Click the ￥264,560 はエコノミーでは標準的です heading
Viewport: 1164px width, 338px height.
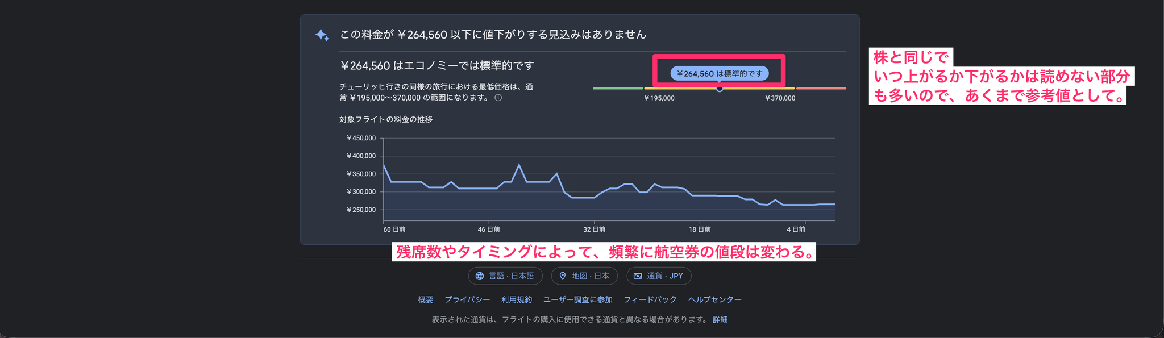coord(436,66)
